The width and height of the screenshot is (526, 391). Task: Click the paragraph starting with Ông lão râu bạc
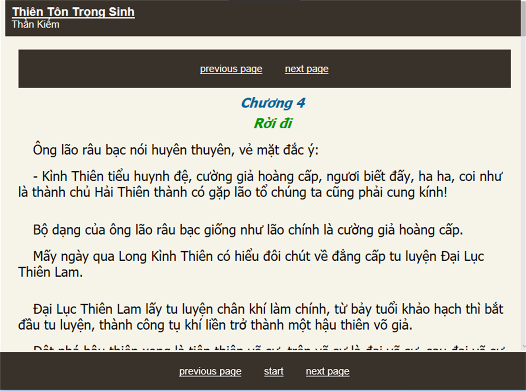click(176, 150)
